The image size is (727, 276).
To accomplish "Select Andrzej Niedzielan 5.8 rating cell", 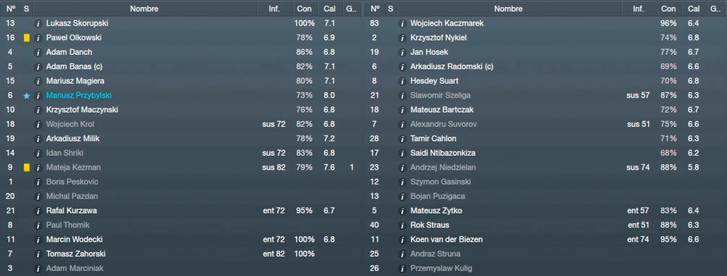I will [x=694, y=167].
